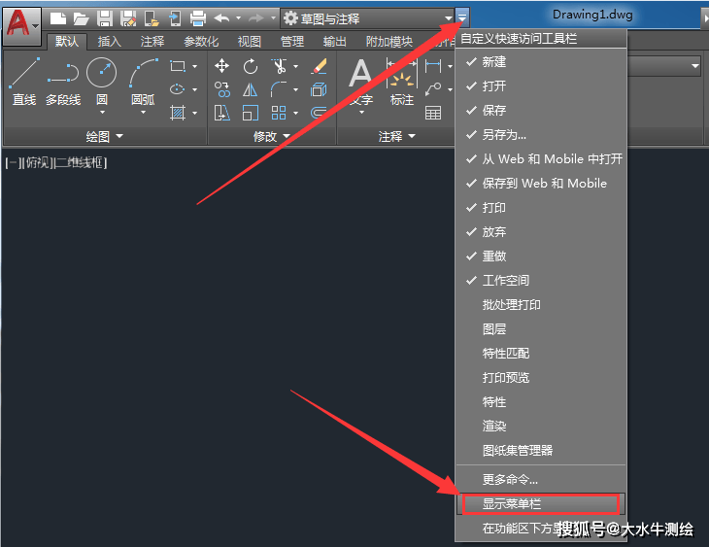
Task: Select the Move tool icon
Action: 221,66
